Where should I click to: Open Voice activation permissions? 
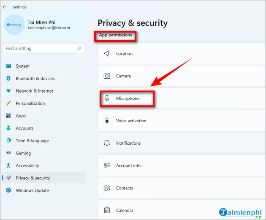(x=182, y=121)
